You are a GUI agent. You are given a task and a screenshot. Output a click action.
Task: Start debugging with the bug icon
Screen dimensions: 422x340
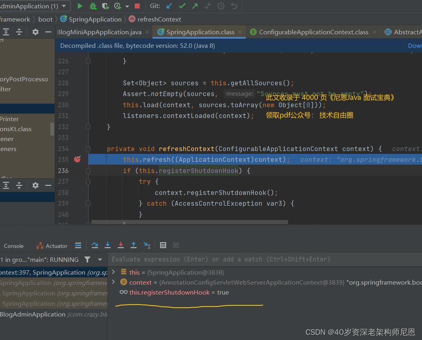pyautogui.click(x=93, y=6)
